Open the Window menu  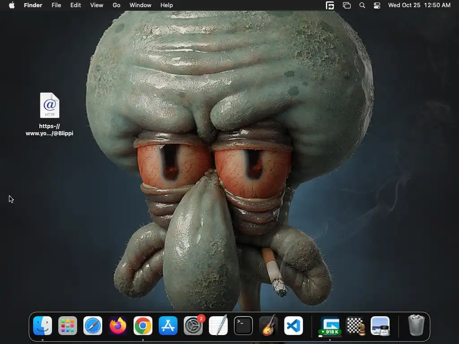pyautogui.click(x=140, y=5)
